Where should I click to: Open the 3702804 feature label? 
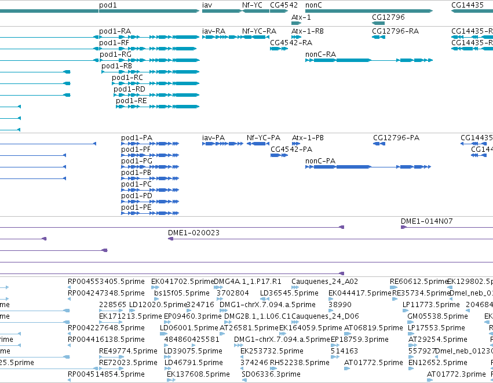click(233, 293)
